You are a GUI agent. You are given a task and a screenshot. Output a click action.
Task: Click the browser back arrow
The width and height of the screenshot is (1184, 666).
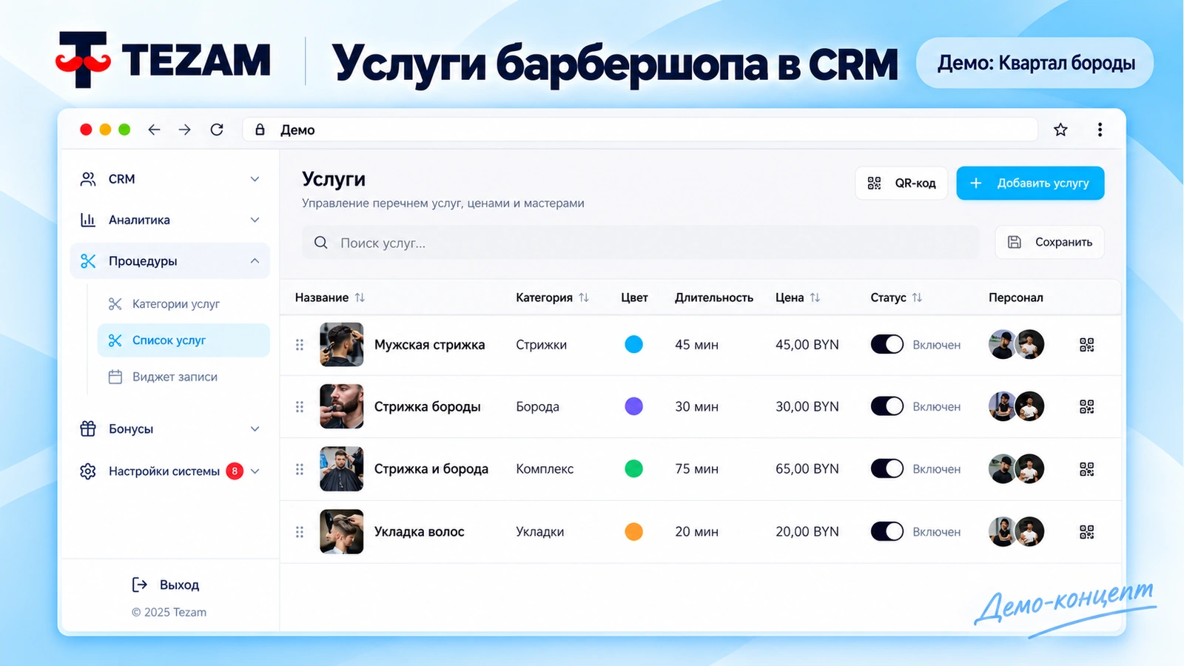pos(154,129)
